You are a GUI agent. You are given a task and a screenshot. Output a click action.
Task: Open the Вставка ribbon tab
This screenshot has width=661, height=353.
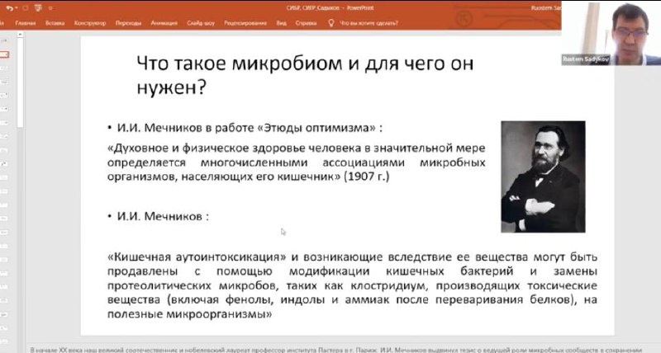click(x=55, y=23)
